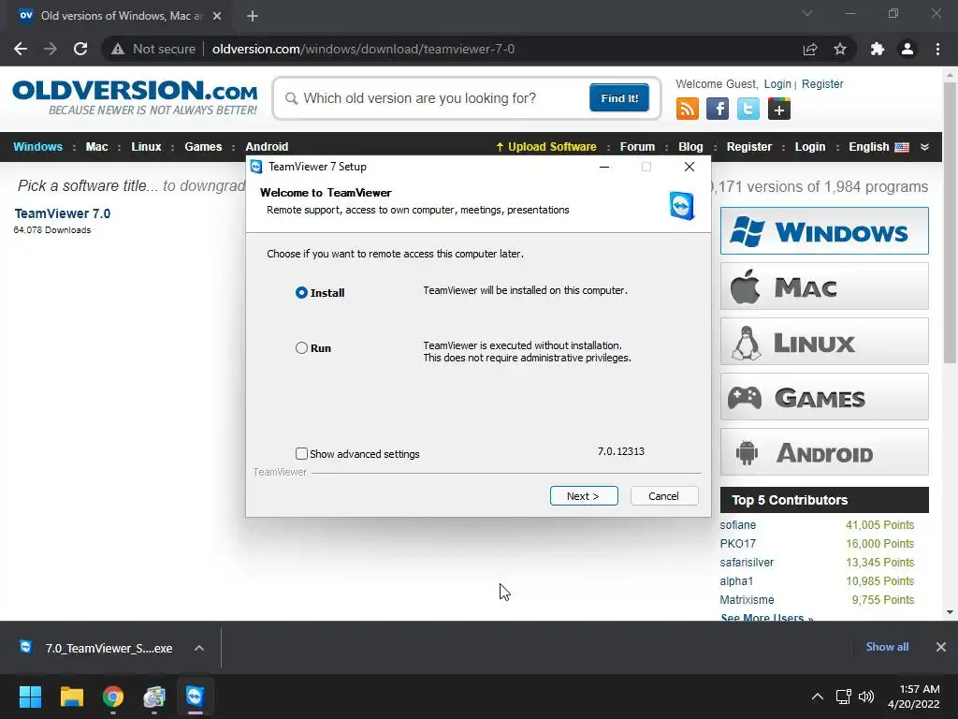
Task: Click Chrome icon in taskbar
Action: 113,697
